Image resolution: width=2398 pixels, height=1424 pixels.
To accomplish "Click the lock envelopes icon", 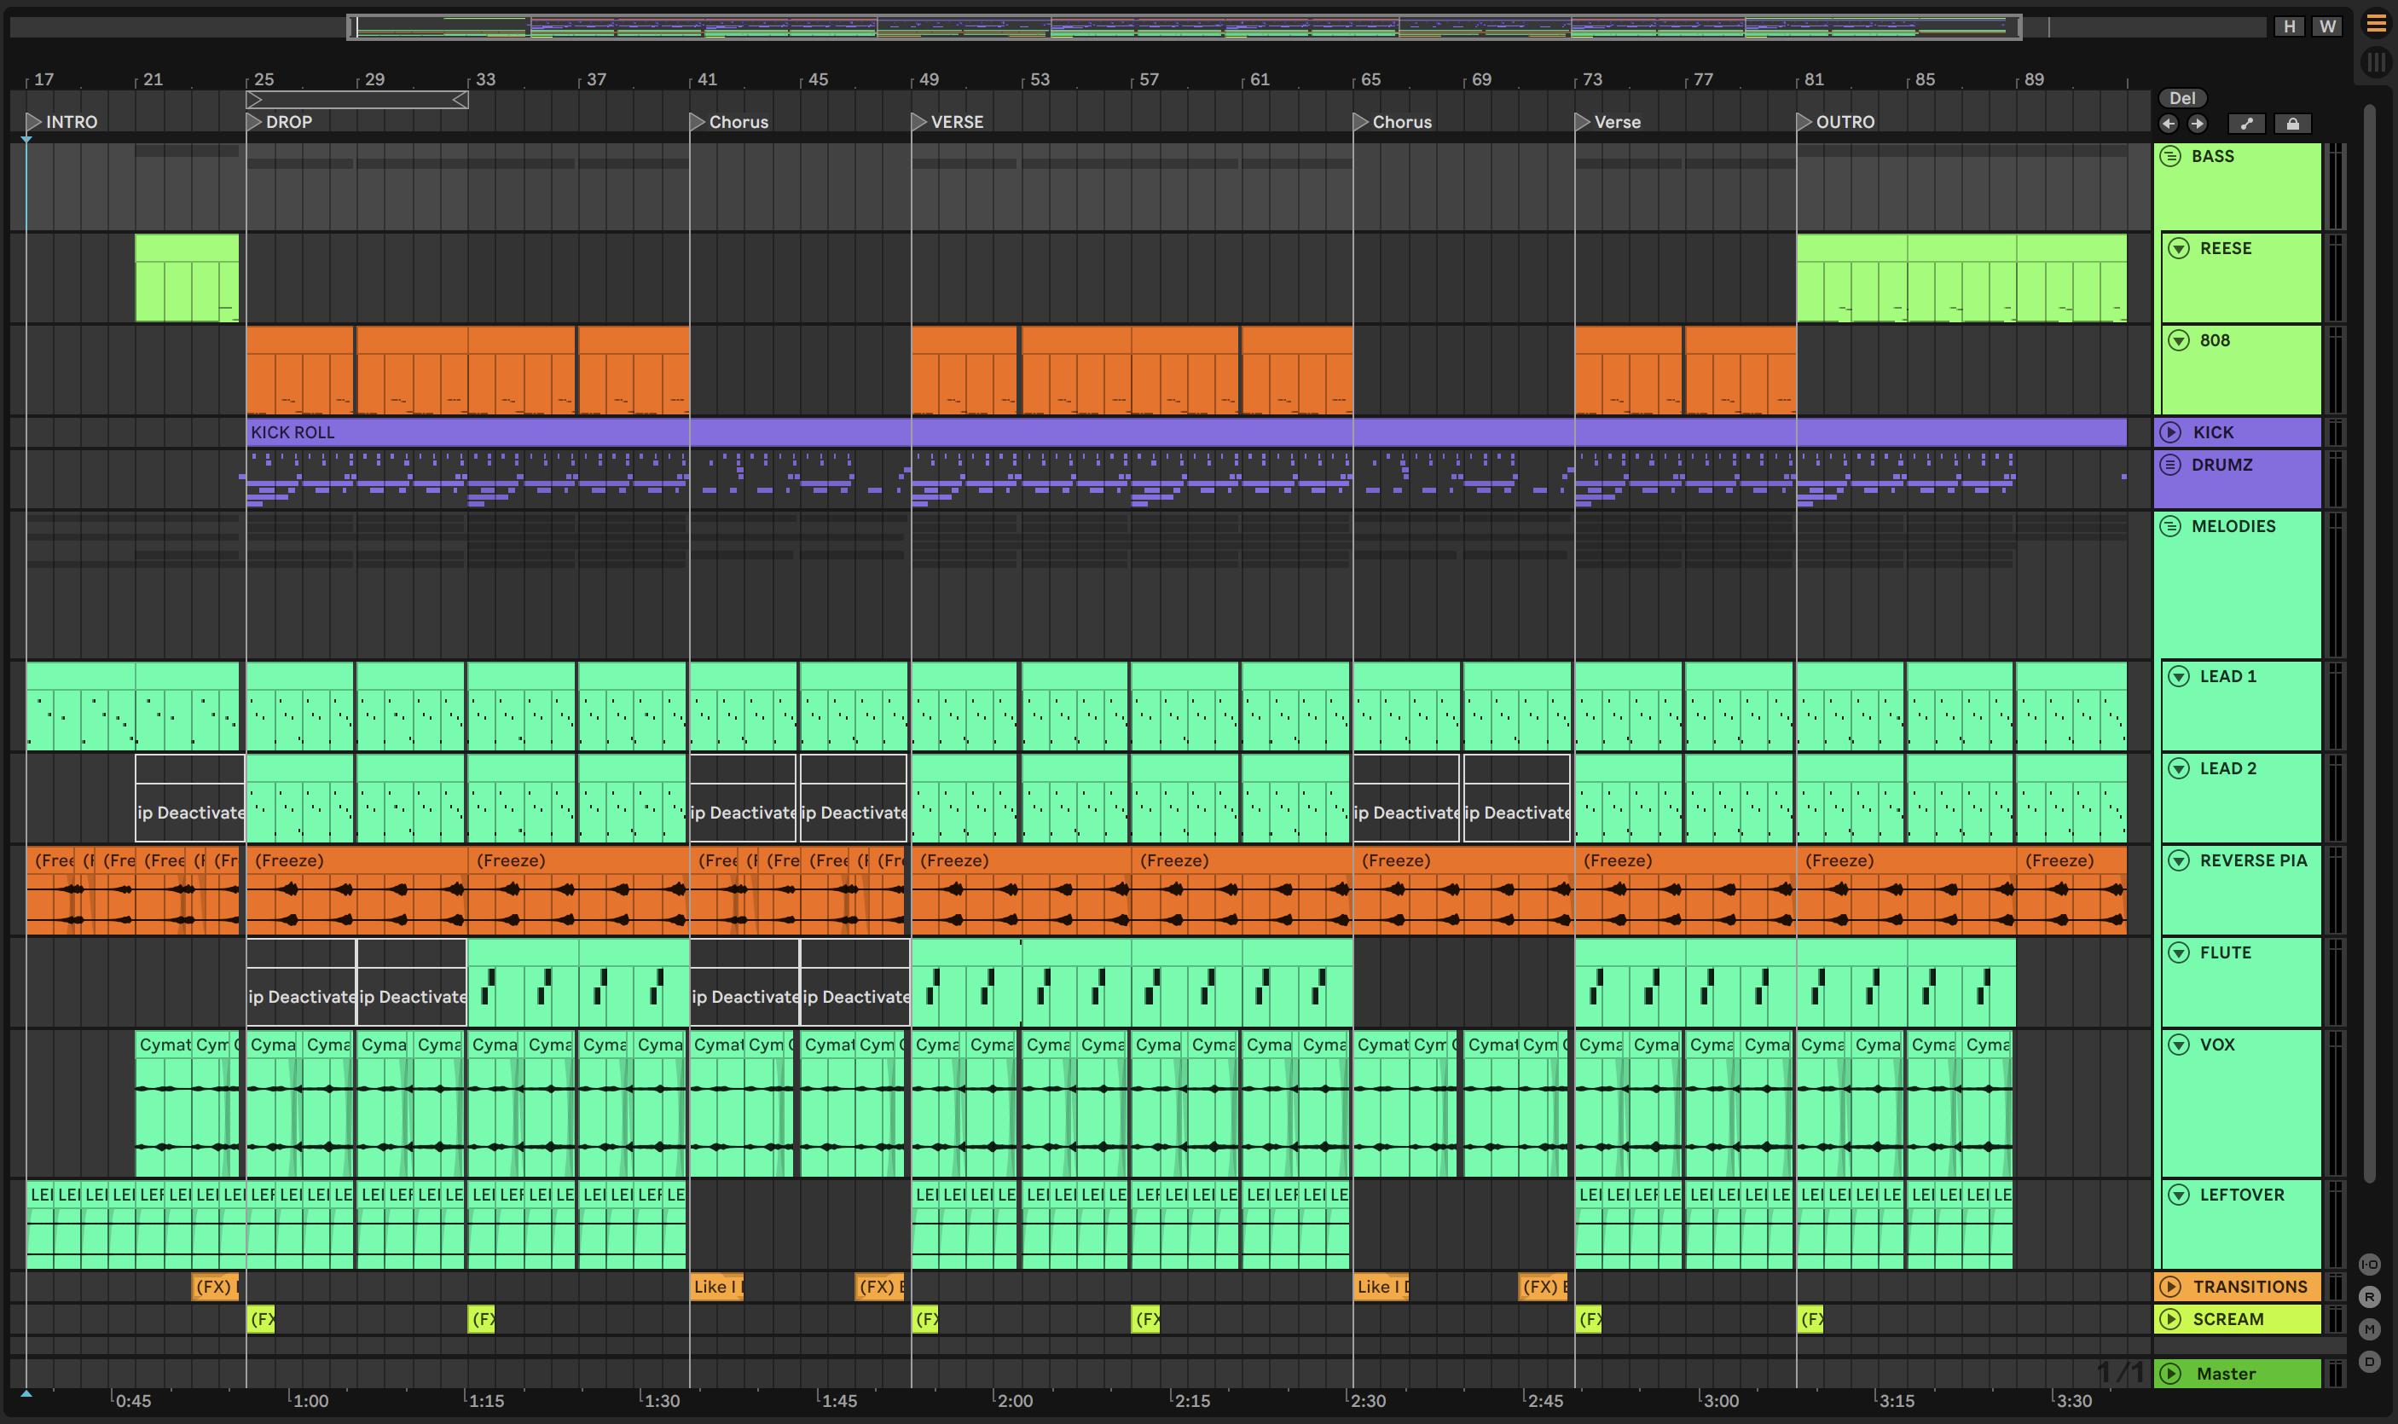I will click(2292, 124).
